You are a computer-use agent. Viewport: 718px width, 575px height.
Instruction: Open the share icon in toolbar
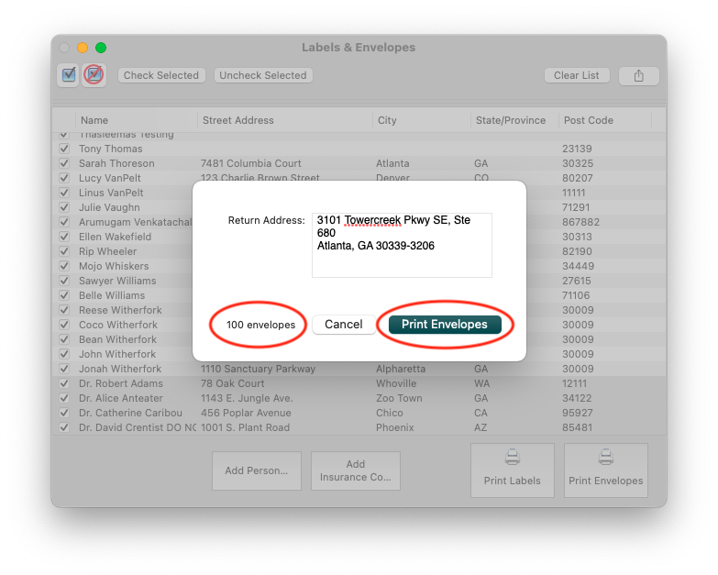639,76
